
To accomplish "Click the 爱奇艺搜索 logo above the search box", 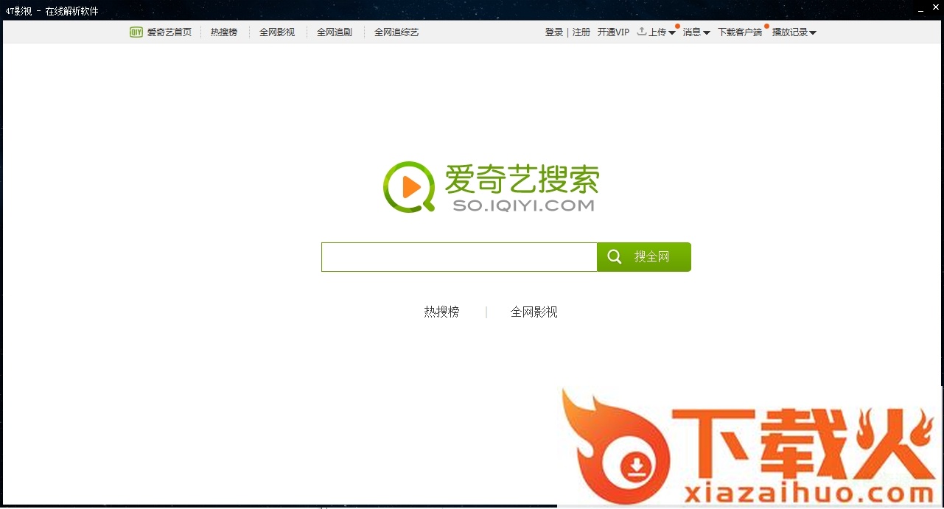I will 491,187.
